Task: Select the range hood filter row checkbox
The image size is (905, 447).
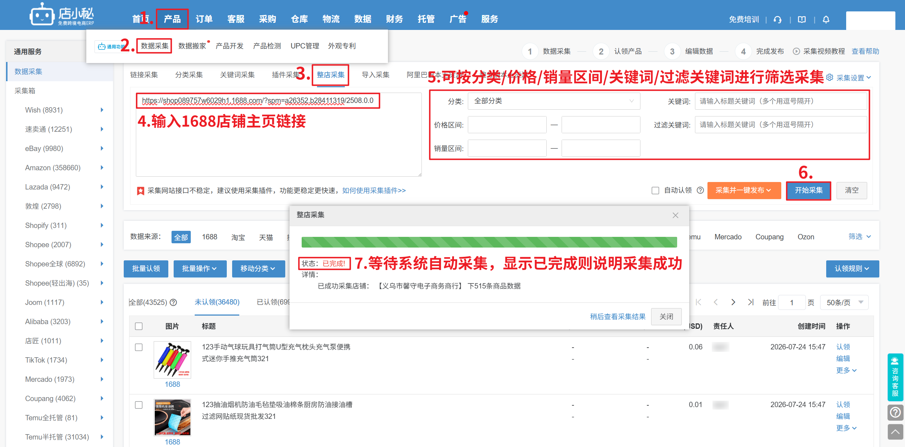Action: [139, 405]
